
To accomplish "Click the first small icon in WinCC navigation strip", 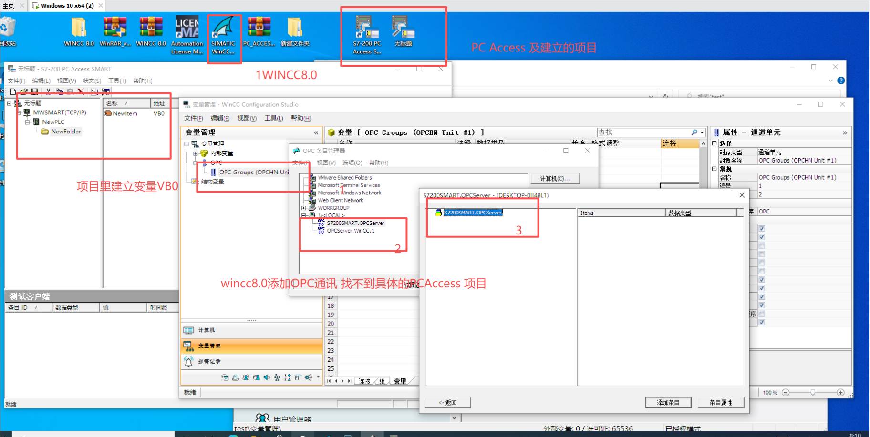I will click(225, 377).
